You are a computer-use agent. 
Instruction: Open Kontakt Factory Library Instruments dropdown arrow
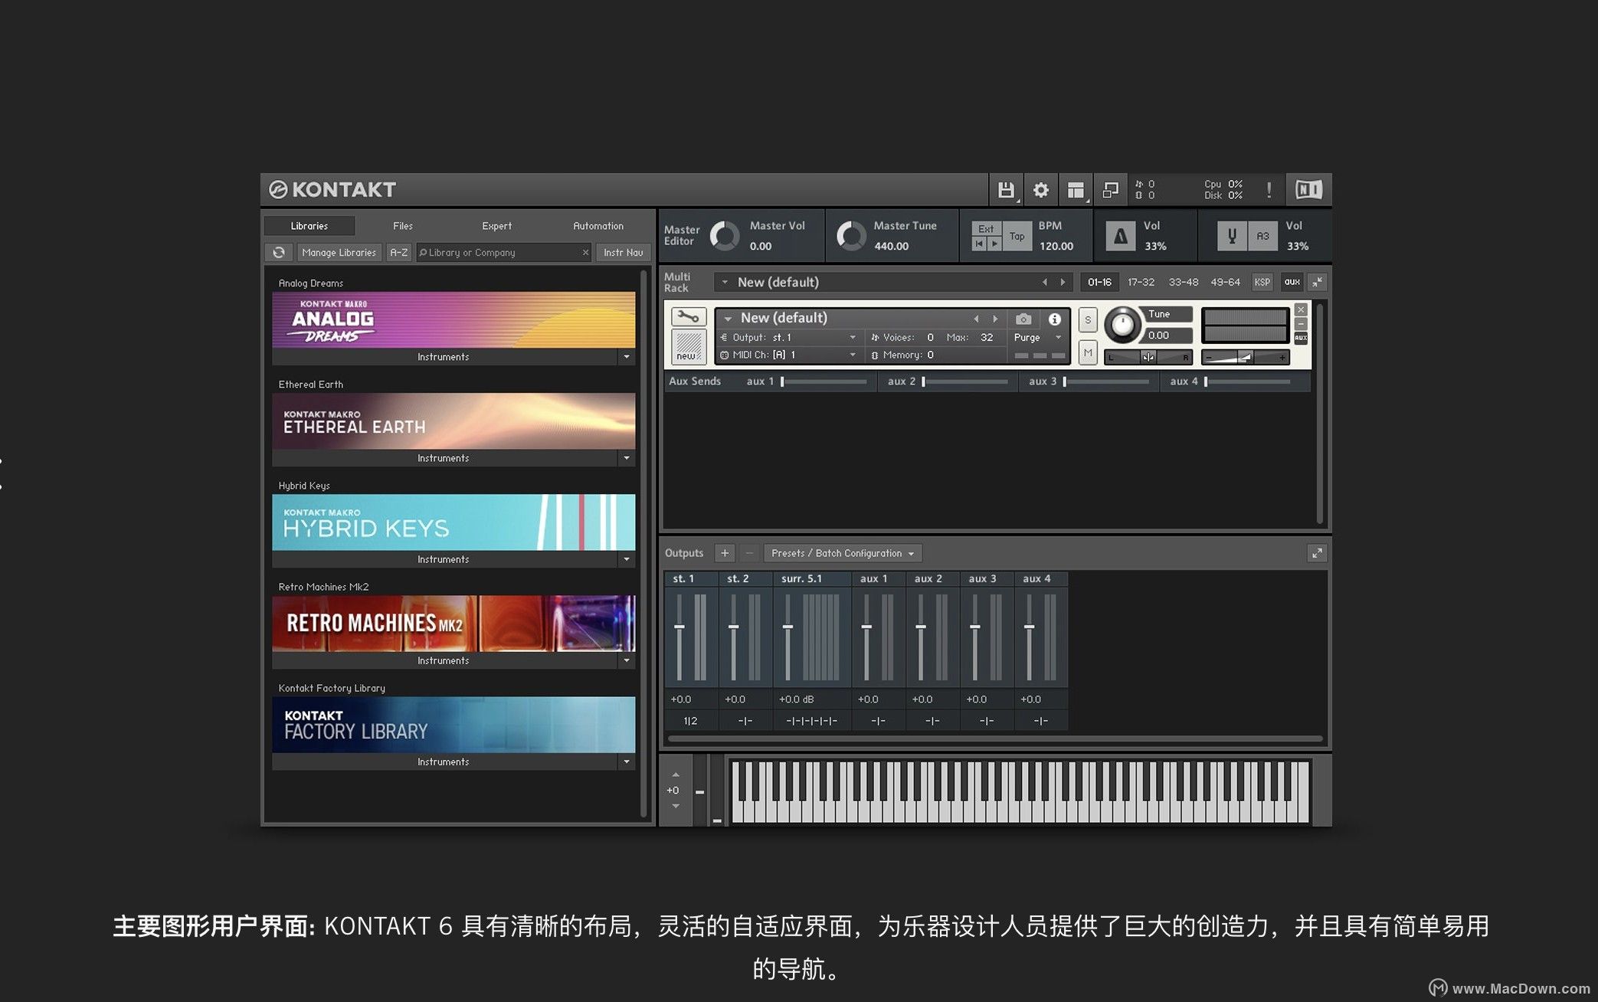[627, 761]
